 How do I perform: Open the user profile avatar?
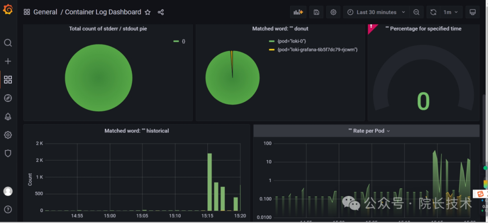pyautogui.click(x=8, y=191)
